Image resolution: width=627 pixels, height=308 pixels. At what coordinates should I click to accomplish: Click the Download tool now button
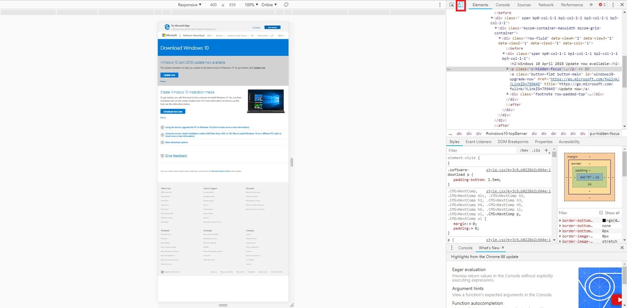pos(173,111)
